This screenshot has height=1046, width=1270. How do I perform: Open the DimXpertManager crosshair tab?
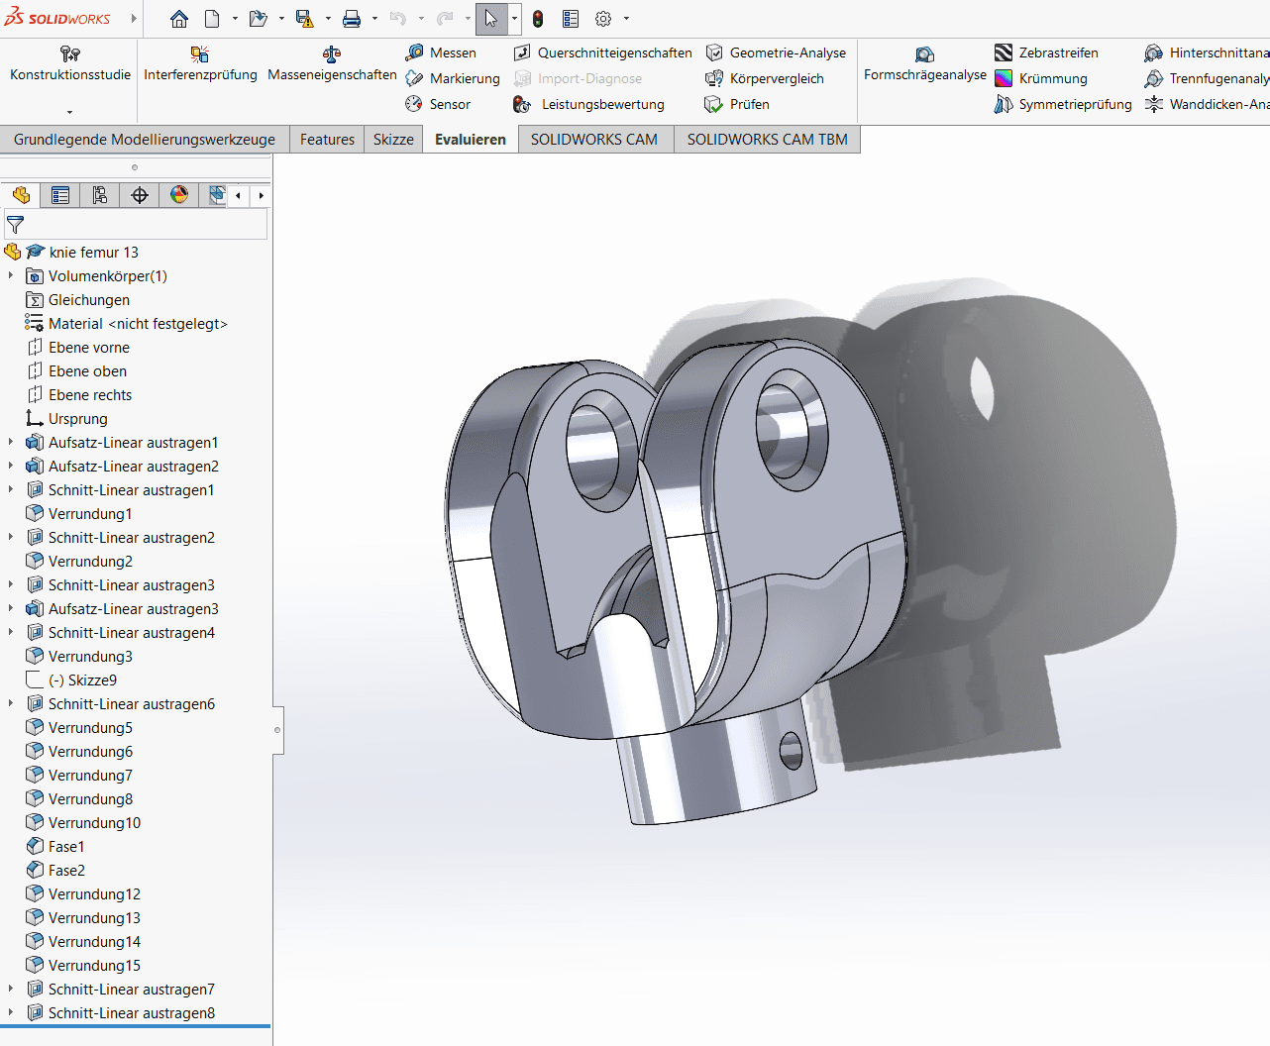tap(140, 195)
